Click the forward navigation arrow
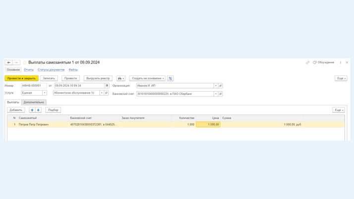 (x=16, y=63)
